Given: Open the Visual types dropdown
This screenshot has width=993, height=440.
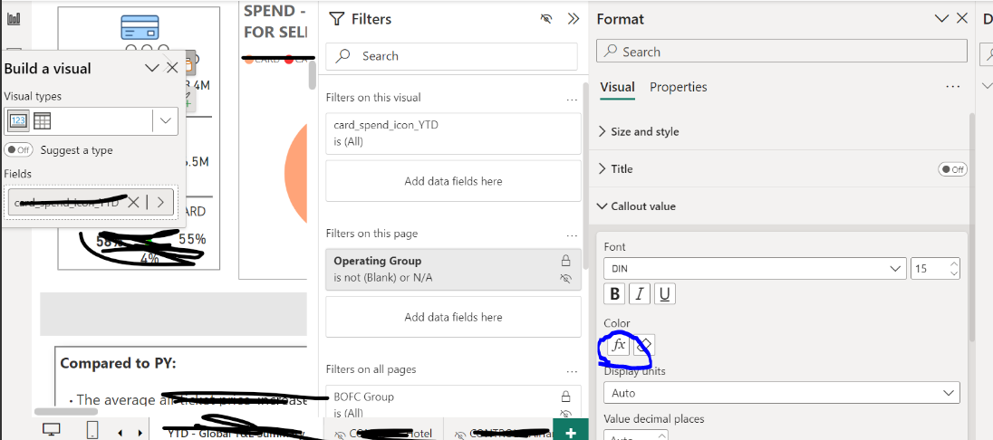Looking at the screenshot, I should point(165,121).
